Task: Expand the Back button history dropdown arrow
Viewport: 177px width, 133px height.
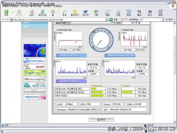Action: (12, 12)
